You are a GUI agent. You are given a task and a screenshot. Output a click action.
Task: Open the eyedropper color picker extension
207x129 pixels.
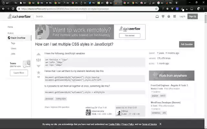[x=182, y=9]
